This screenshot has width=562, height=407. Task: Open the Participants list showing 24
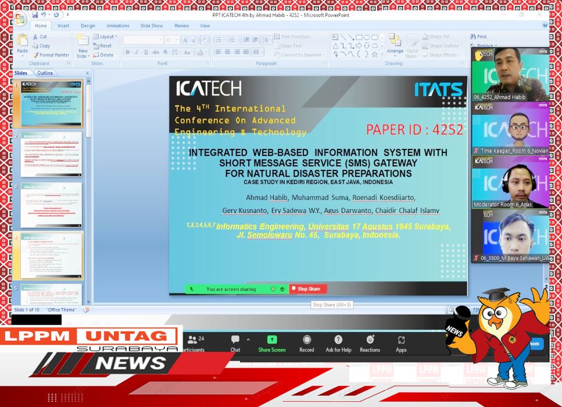click(195, 343)
